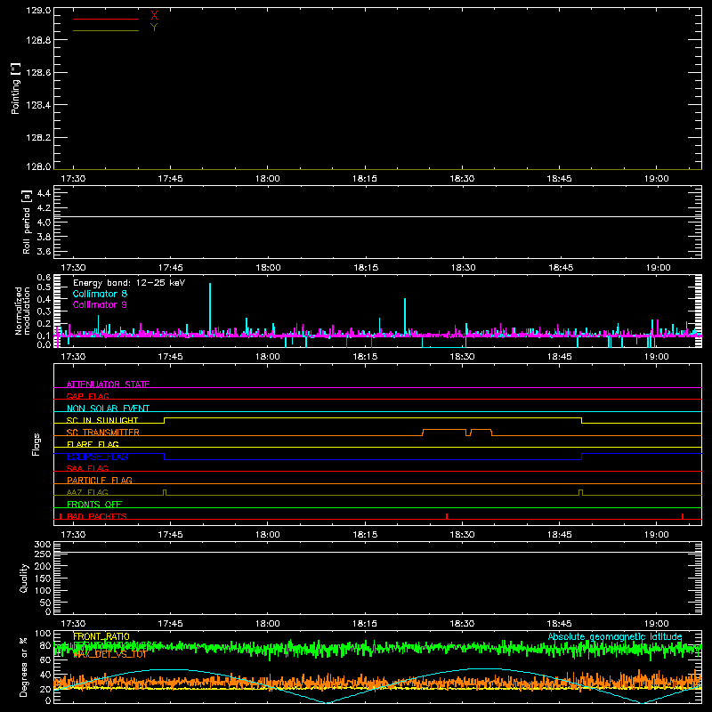Click the white Quality trace line
This screenshot has width=712, height=712.
[x=377, y=553]
